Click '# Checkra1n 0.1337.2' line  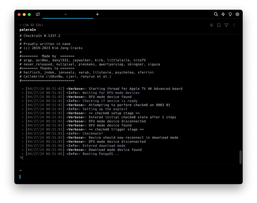(40, 36)
